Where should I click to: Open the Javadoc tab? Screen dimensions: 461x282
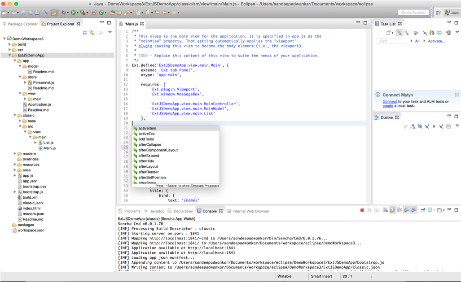[x=154, y=211]
